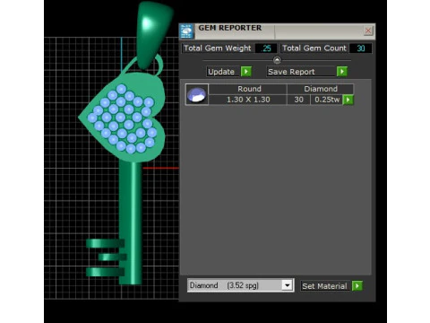This screenshot has height=323, width=430.
Task: Select the round gem thumbnail icon
Action: [197, 94]
